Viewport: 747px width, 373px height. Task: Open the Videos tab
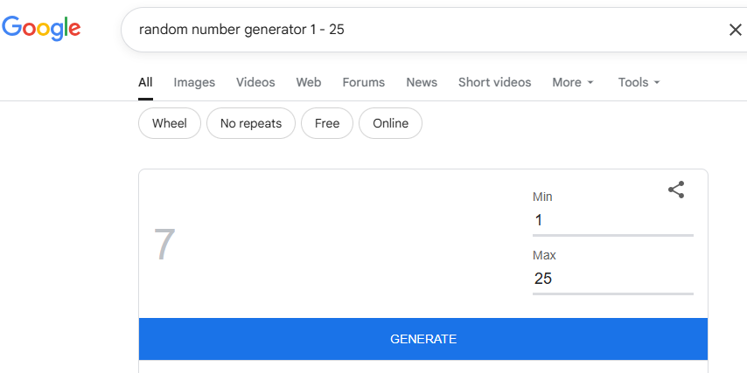click(255, 82)
